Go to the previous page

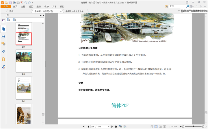point(88,127)
